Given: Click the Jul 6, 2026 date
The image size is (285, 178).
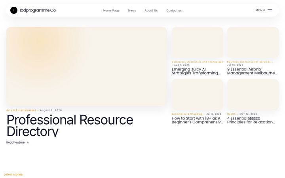Looking at the screenshot, I should (x=214, y=114).
